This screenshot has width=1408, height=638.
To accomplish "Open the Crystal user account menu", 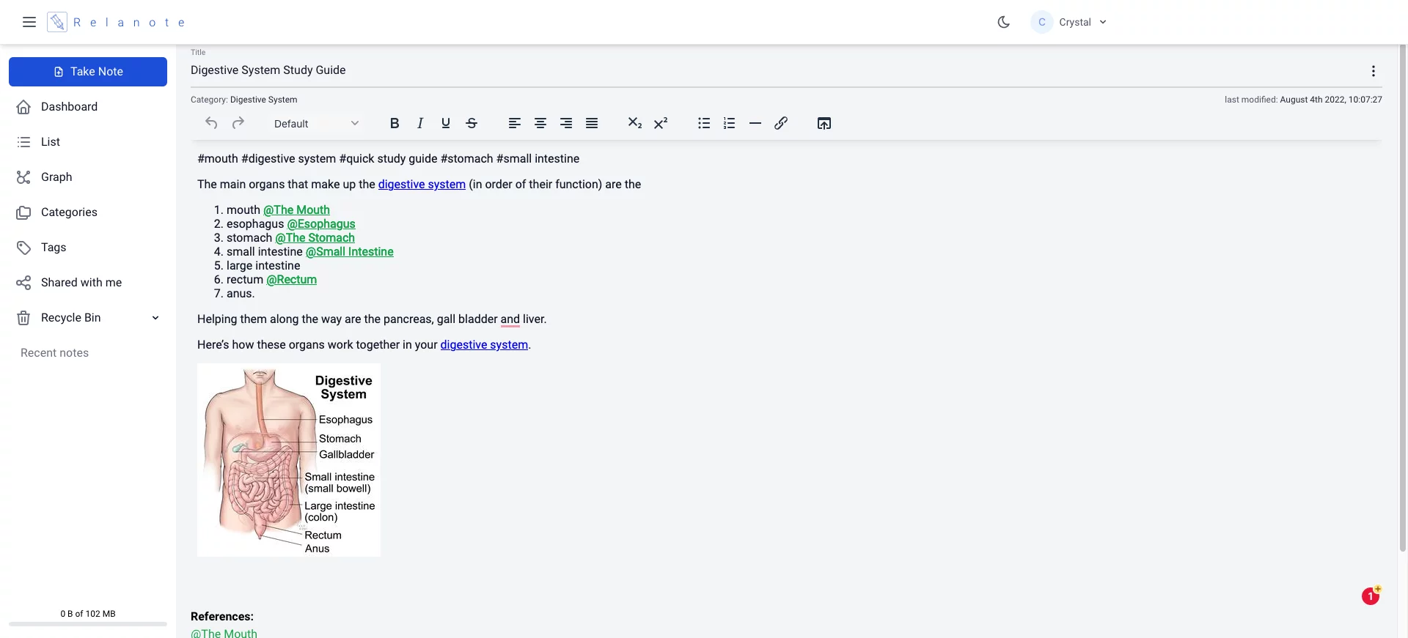I will pos(1069,22).
